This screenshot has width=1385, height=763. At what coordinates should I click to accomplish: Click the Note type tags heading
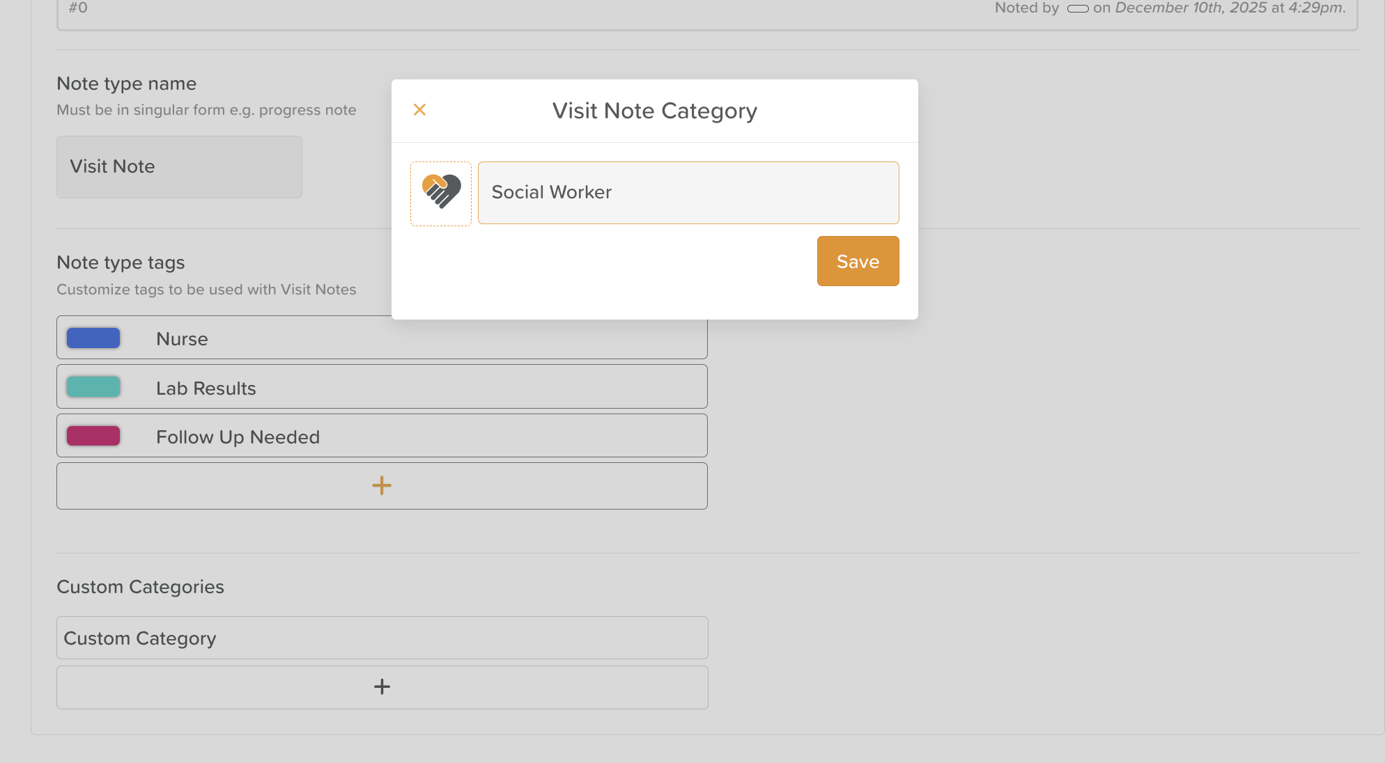click(121, 262)
